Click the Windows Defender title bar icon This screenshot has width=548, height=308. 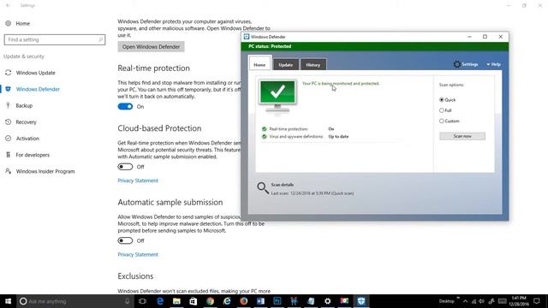(246, 37)
